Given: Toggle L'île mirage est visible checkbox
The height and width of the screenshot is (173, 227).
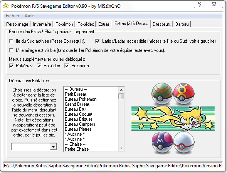Looking at the screenshot, I should coord(11,50).
